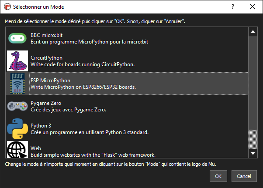
Task: Click the BBC micro:bit mode icon
Action: (x=17, y=38)
